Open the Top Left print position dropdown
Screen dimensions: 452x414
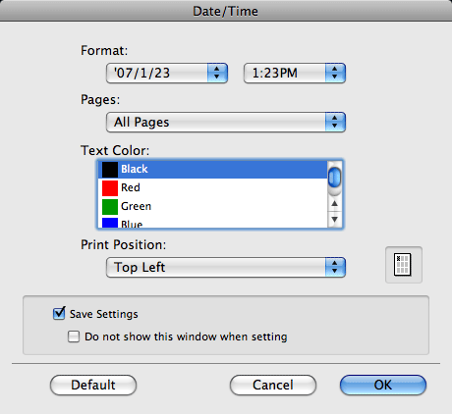coord(226,267)
